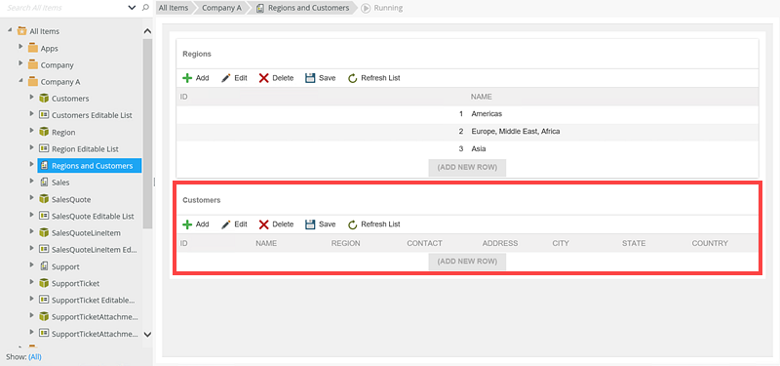Image resolution: width=780 pixels, height=366 pixels.
Task: Click the SupportTicket cube icon
Action: [x=44, y=283]
